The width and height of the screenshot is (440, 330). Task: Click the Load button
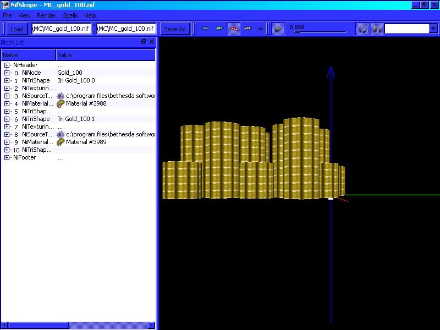point(17,29)
